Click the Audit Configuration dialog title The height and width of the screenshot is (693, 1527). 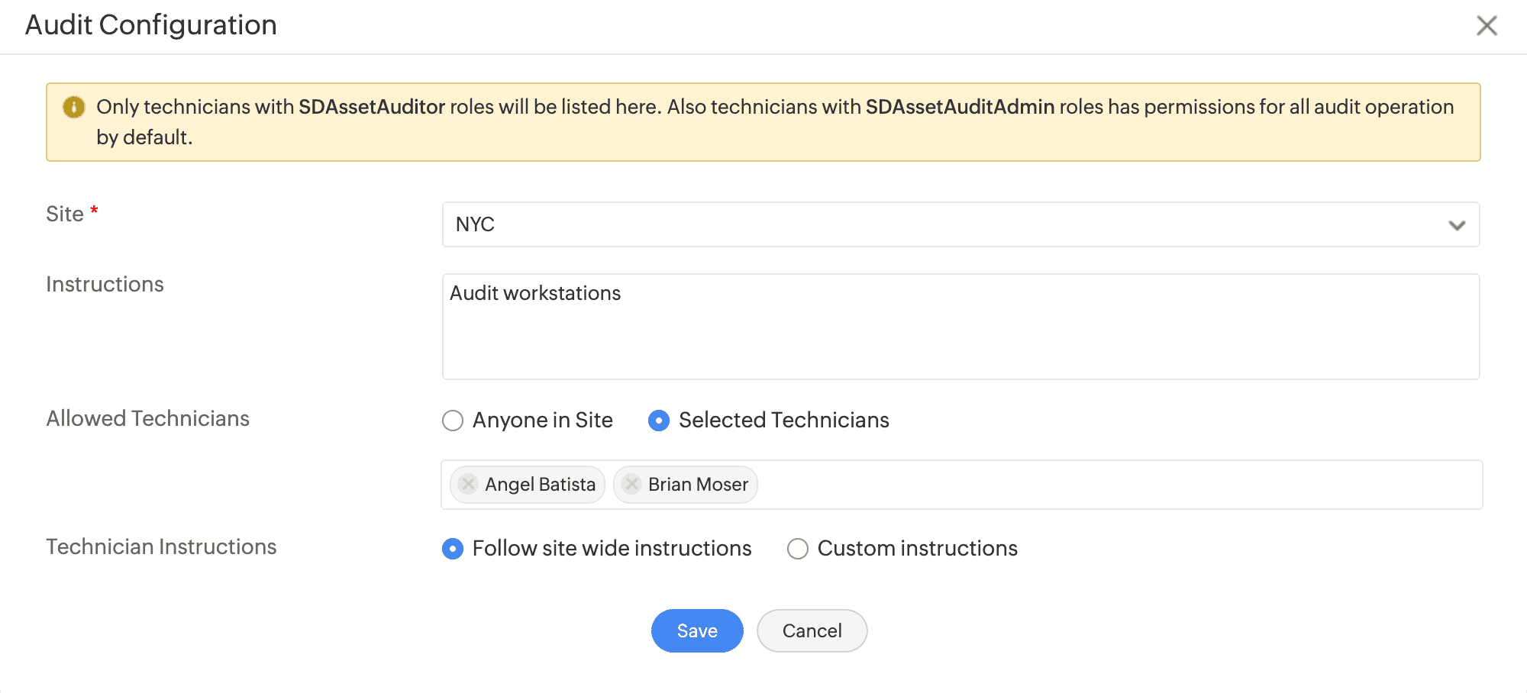tap(151, 25)
